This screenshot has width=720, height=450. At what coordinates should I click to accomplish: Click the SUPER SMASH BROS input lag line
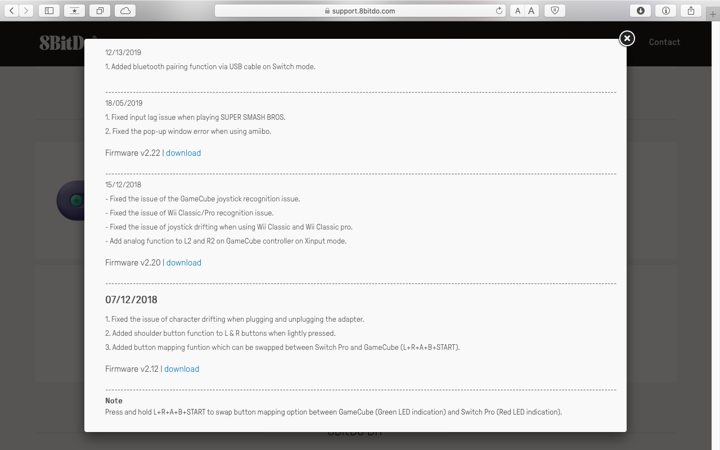click(195, 117)
